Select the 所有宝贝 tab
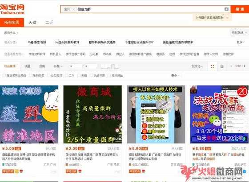 coord(12,22)
